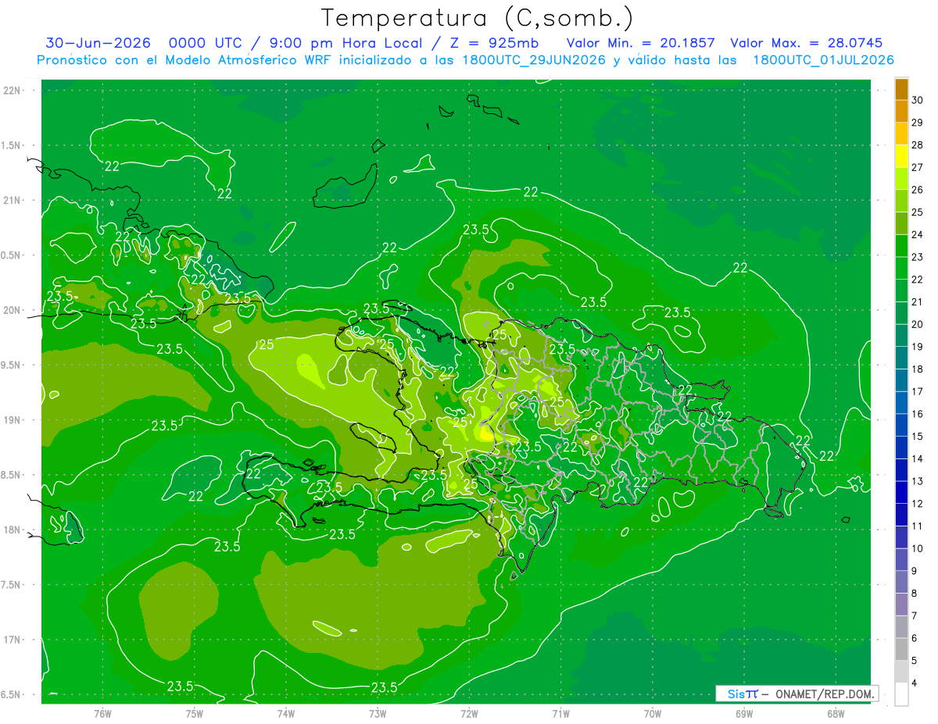Click the 22N latitude axis label

[x=12, y=91]
